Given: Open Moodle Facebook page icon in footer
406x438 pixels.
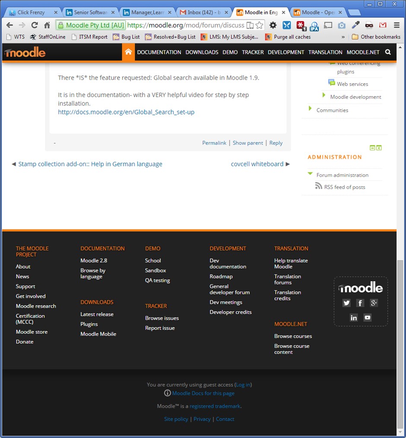Looking at the screenshot, I should click(x=360, y=303).
